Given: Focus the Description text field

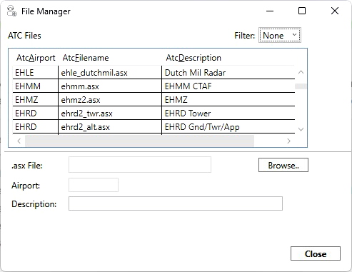Looking at the screenshot, I should pos(176,203).
